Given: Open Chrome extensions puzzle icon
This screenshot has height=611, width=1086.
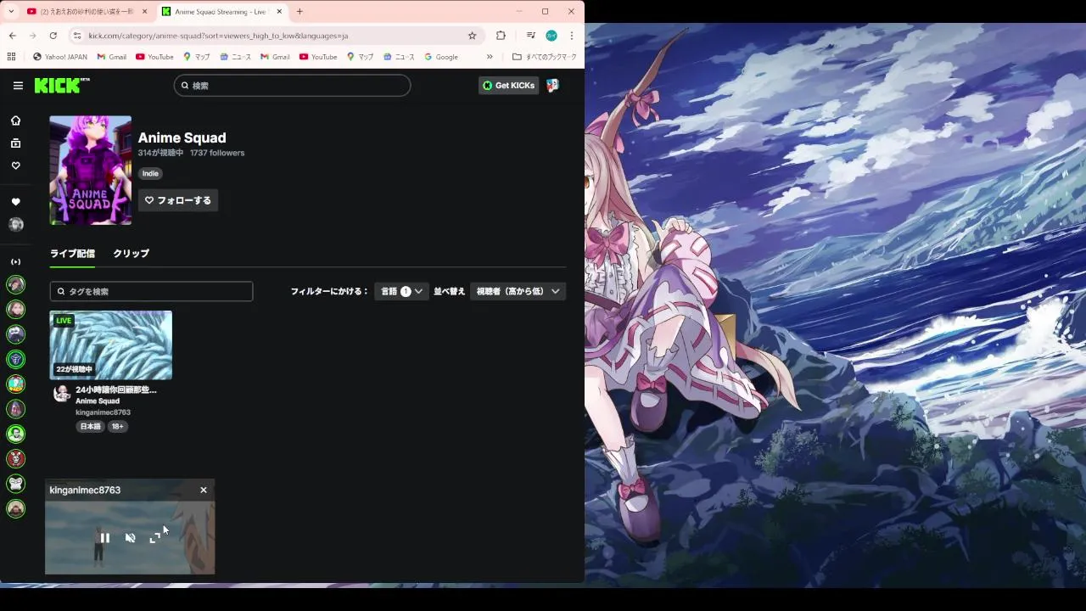Looking at the screenshot, I should pos(501,36).
